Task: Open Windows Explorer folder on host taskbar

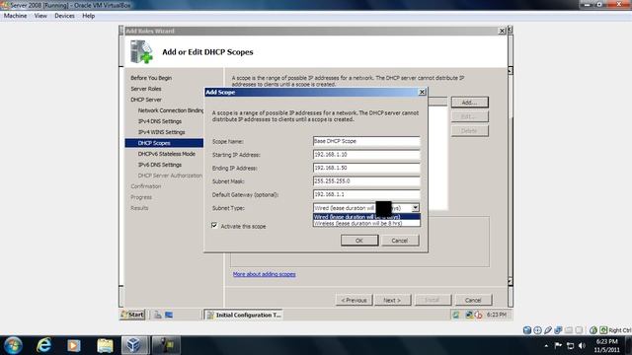Action: point(105,345)
